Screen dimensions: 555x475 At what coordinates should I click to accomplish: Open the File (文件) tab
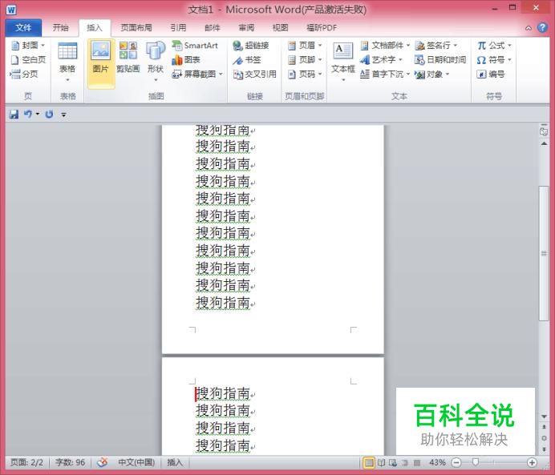(23, 27)
